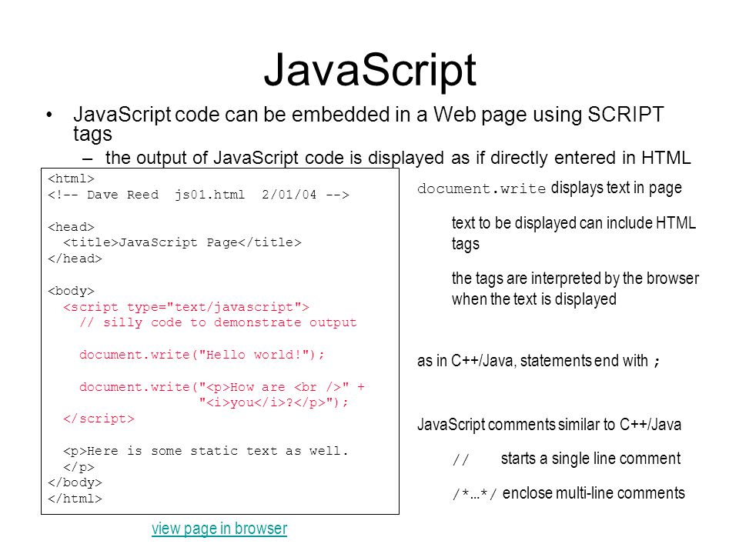Viewport: 739px width, 554px height.
Task: Click '/*...*/ enclose multi-line comments' text
Action: pyautogui.click(x=568, y=493)
